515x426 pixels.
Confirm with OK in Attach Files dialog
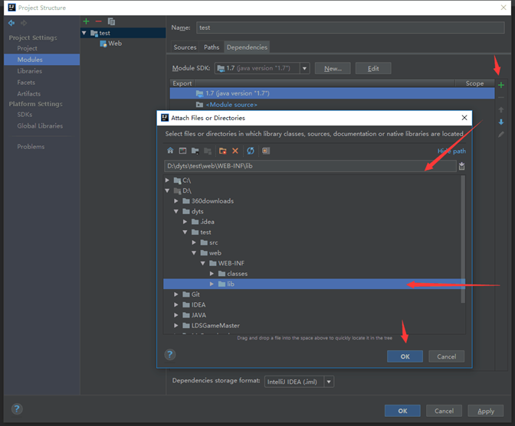405,356
